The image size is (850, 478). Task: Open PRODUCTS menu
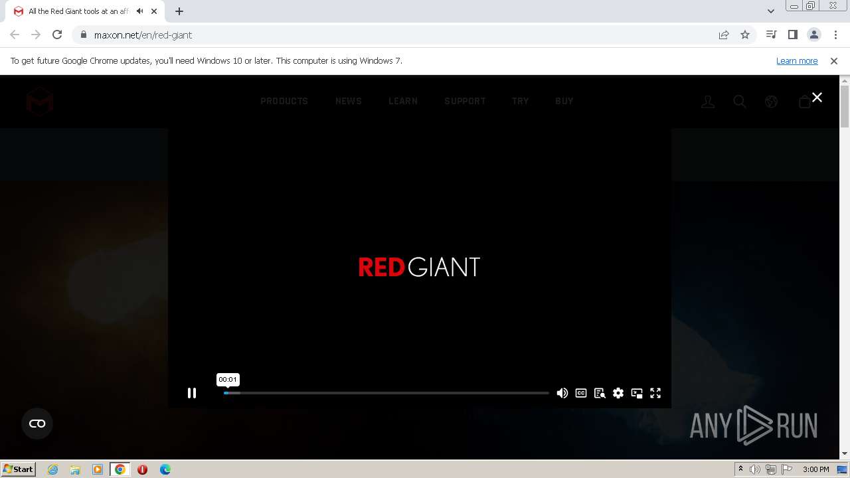point(284,101)
